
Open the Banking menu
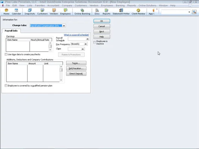pos(120,6)
